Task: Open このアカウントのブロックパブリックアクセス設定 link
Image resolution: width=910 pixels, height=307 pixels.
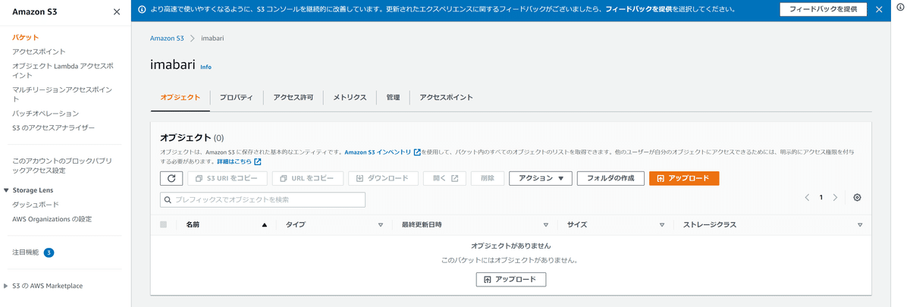Action: coord(62,165)
